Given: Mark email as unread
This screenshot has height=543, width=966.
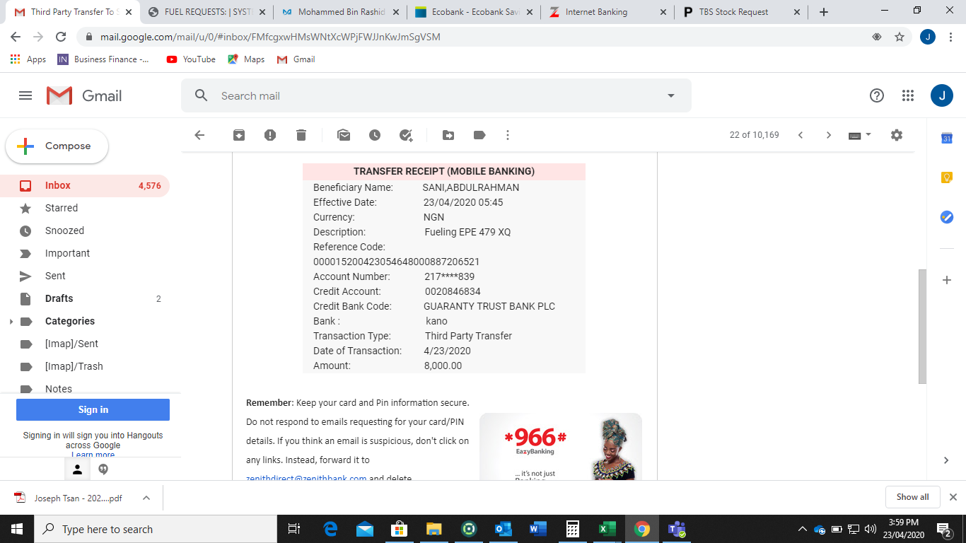Looking at the screenshot, I should pyautogui.click(x=344, y=135).
